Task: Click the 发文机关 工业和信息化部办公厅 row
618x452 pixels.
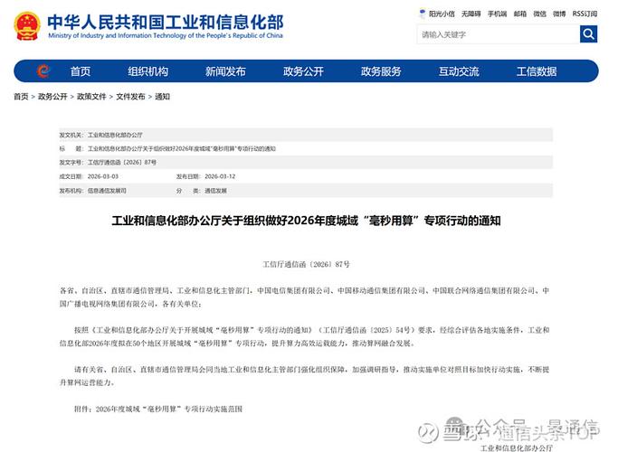Action: tap(306, 135)
